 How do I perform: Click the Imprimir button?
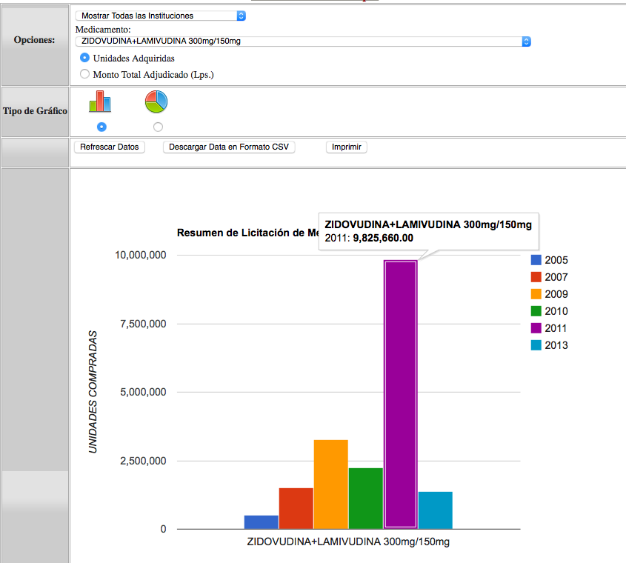coord(347,147)
